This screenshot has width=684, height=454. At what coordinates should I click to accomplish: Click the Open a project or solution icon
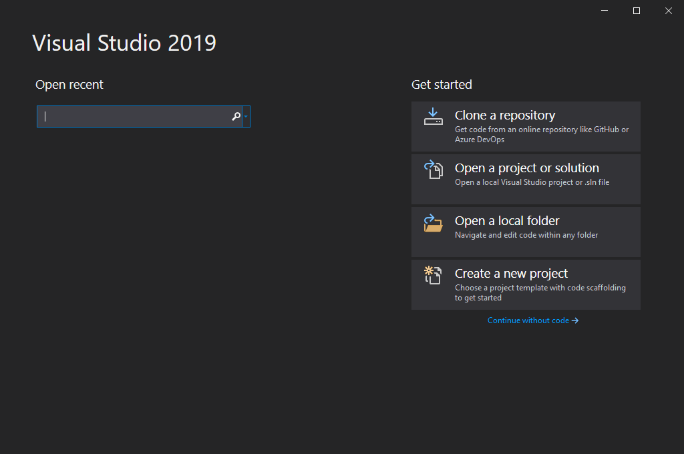click(x=433, y=170)
